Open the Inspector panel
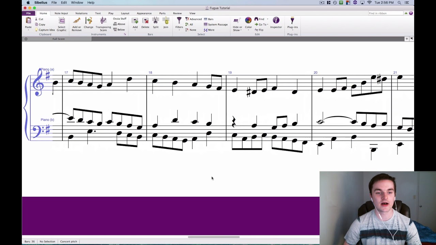436x245 pixels. (276, 22)
